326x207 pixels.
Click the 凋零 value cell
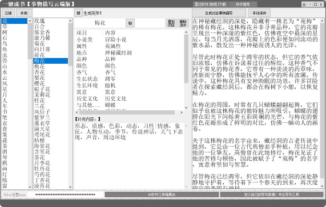pyautogui.click(x=110, y=79)
